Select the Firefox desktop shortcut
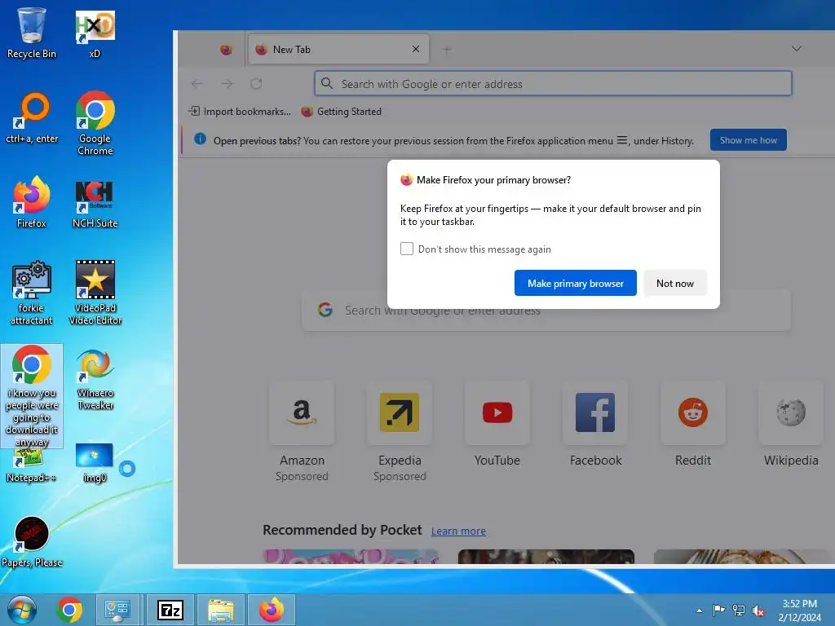Image resolution: width=835 pixels, height=626 pixels. click(32, 203)
